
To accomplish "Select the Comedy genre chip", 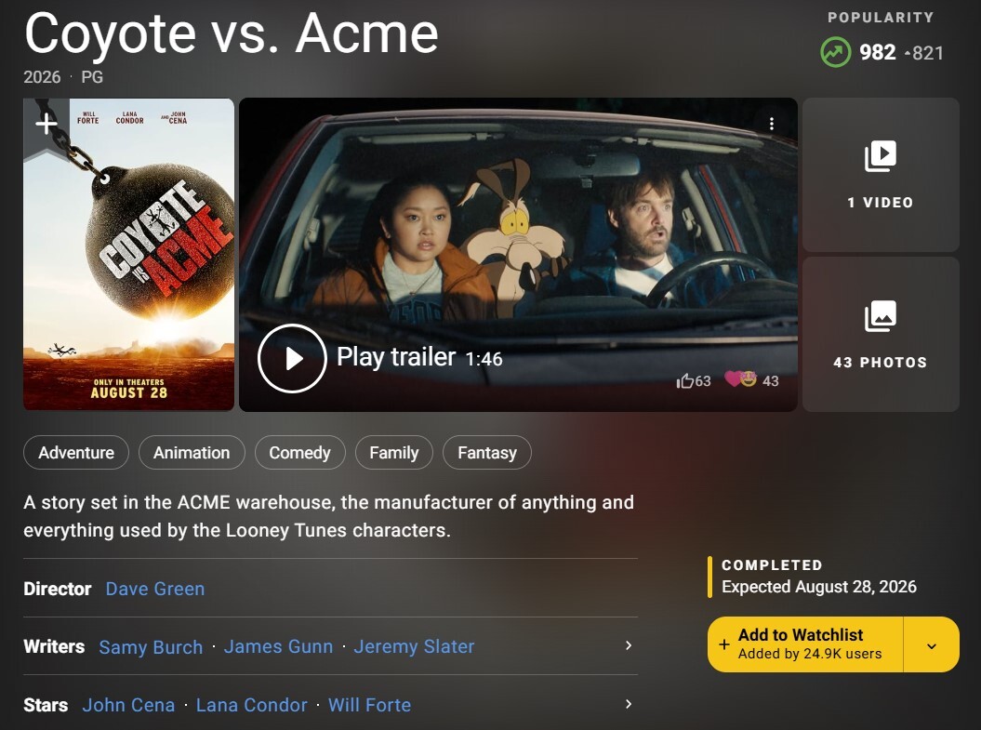I will [299, 452].
